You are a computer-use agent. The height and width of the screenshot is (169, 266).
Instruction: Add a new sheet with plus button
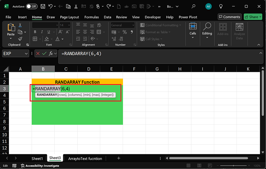(119, 158)
